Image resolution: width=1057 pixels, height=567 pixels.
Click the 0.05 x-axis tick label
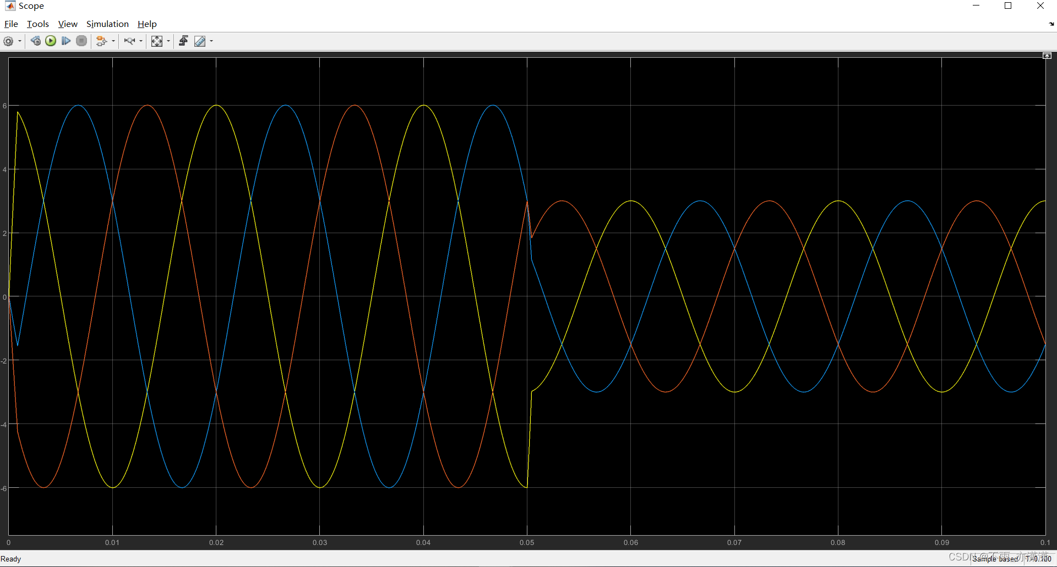[527, 543]
